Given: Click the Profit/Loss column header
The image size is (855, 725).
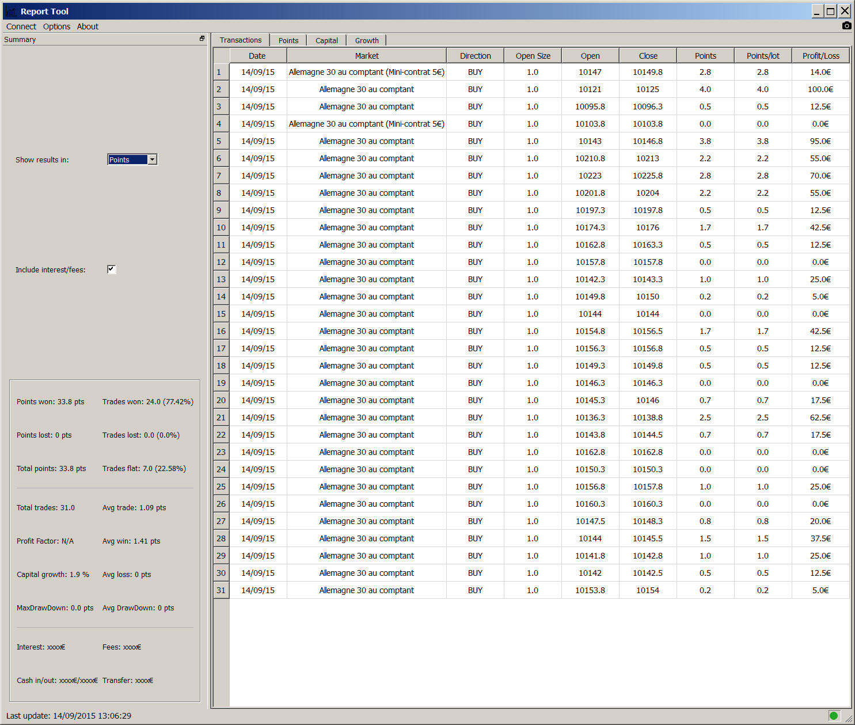Looking at the screenshot, I should 820,56.
